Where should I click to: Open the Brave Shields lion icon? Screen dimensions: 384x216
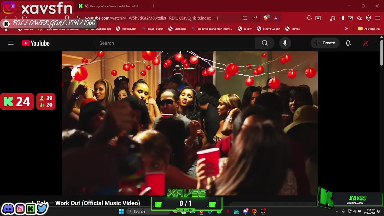(x=266, y=18)
